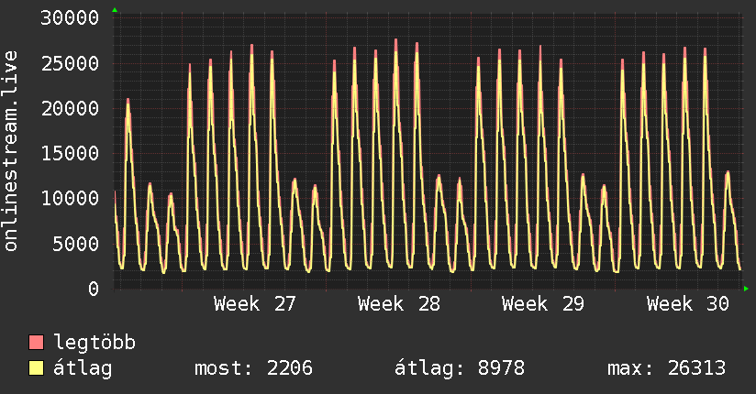Viewport: 756px width, 394px height.
Task: Click the 20000 y-axis tick label
Action: [x=70, y=108]
